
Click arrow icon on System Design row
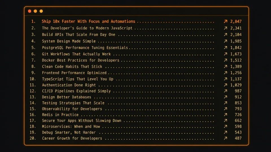click(x=225, y=41)
